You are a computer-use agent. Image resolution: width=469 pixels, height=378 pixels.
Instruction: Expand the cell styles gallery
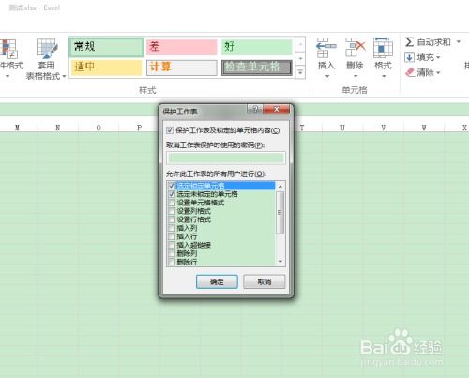(x=300, y=72)
